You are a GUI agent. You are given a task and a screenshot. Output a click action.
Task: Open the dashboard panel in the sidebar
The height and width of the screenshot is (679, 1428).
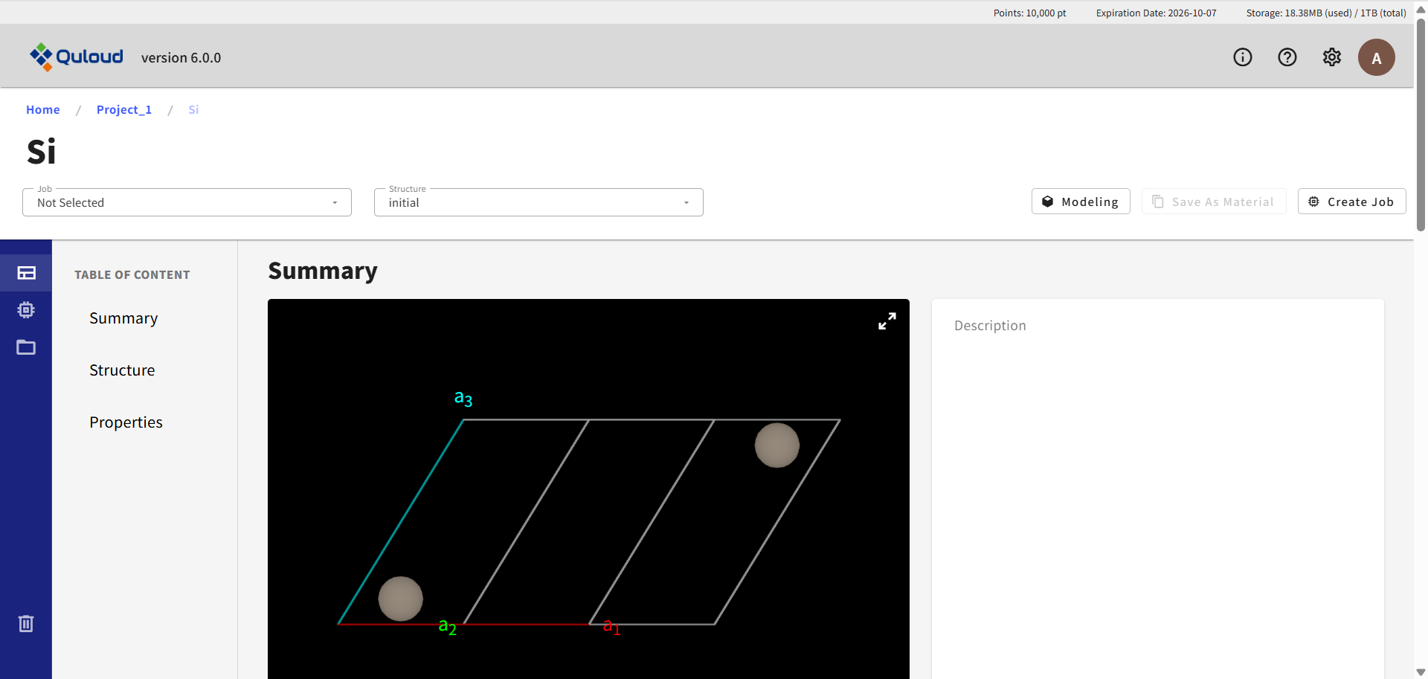(26, 273)
